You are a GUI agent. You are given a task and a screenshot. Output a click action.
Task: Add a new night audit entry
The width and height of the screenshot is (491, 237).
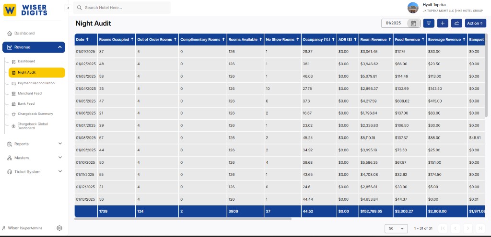(x=443, y=23)
